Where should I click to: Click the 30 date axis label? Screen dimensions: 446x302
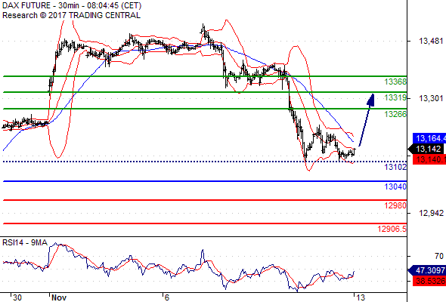point(17,297)
